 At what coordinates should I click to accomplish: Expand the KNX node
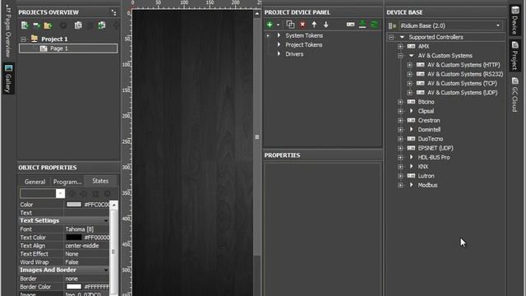point(400,166)
